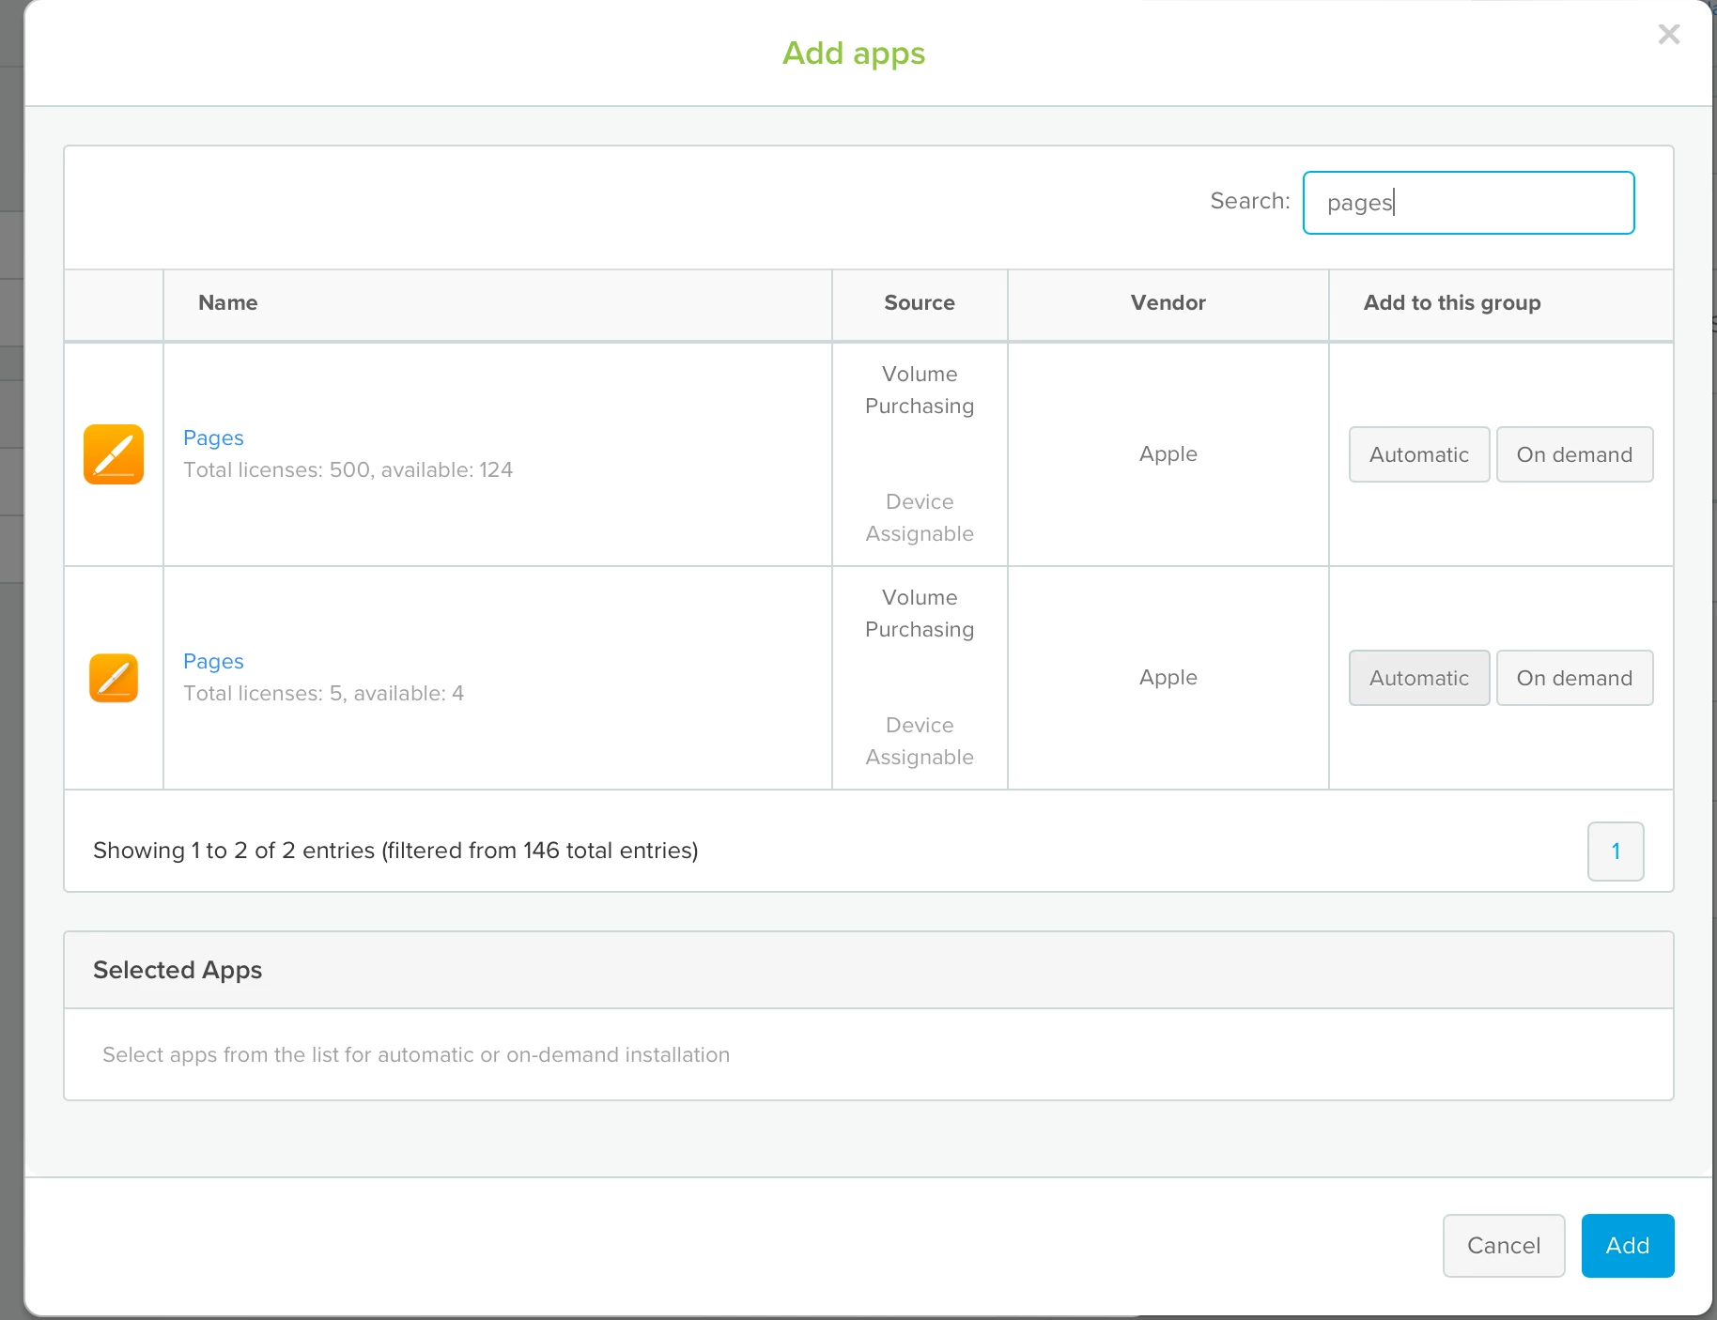Confirm with the blue Add button
The image size is (1717, 1320).
point(1627,1246)
